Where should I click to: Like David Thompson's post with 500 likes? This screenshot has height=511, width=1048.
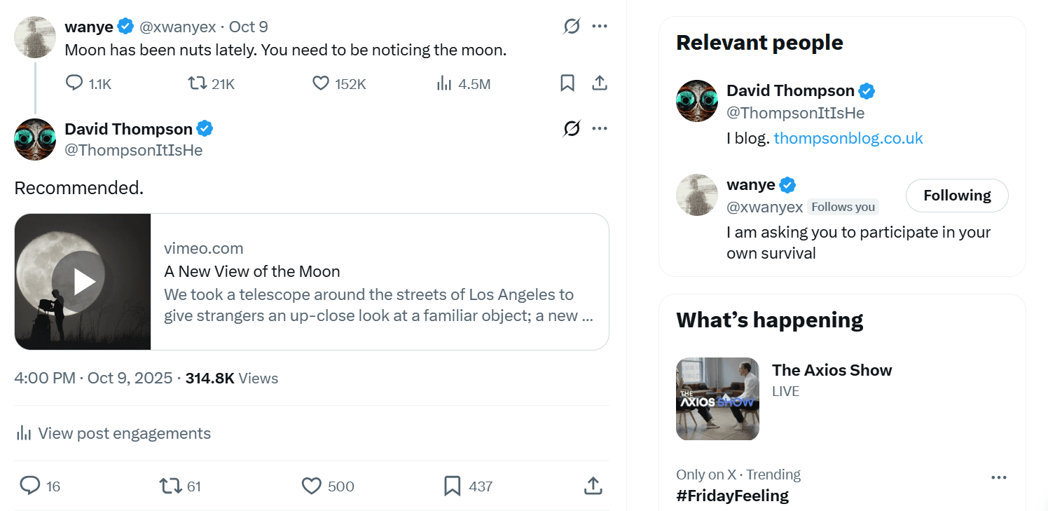click(x=311, y=486)
